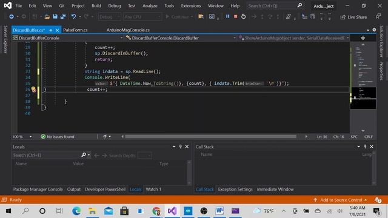
Task: Click the Locals search magnifier icon
Action: coord(84,155)
